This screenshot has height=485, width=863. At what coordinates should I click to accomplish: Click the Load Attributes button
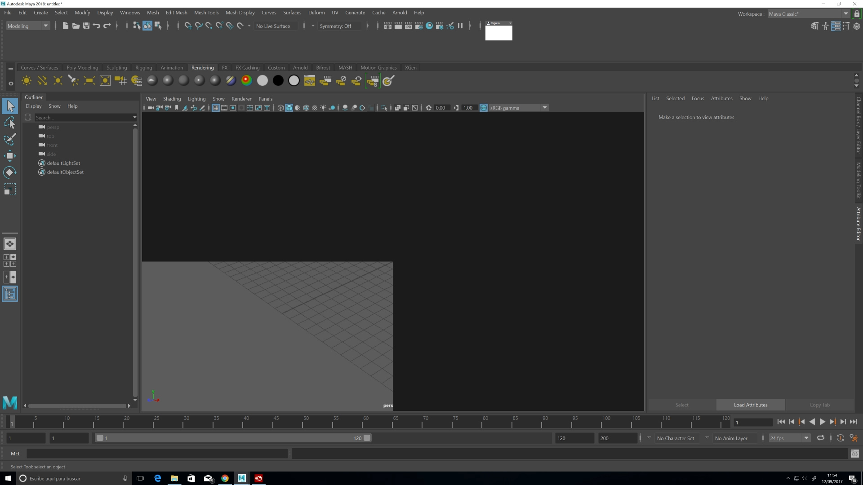pyautogui.click(x=750, y=405)
